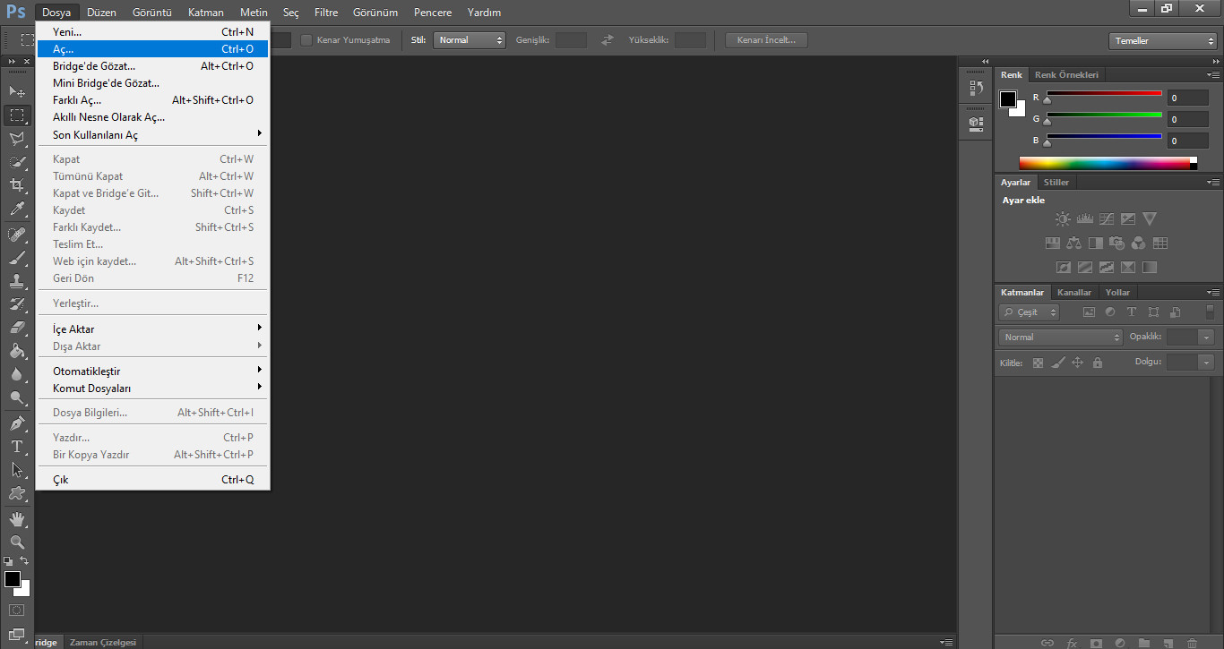Click the Otomatikleştir menu entry

coord(152,371)
